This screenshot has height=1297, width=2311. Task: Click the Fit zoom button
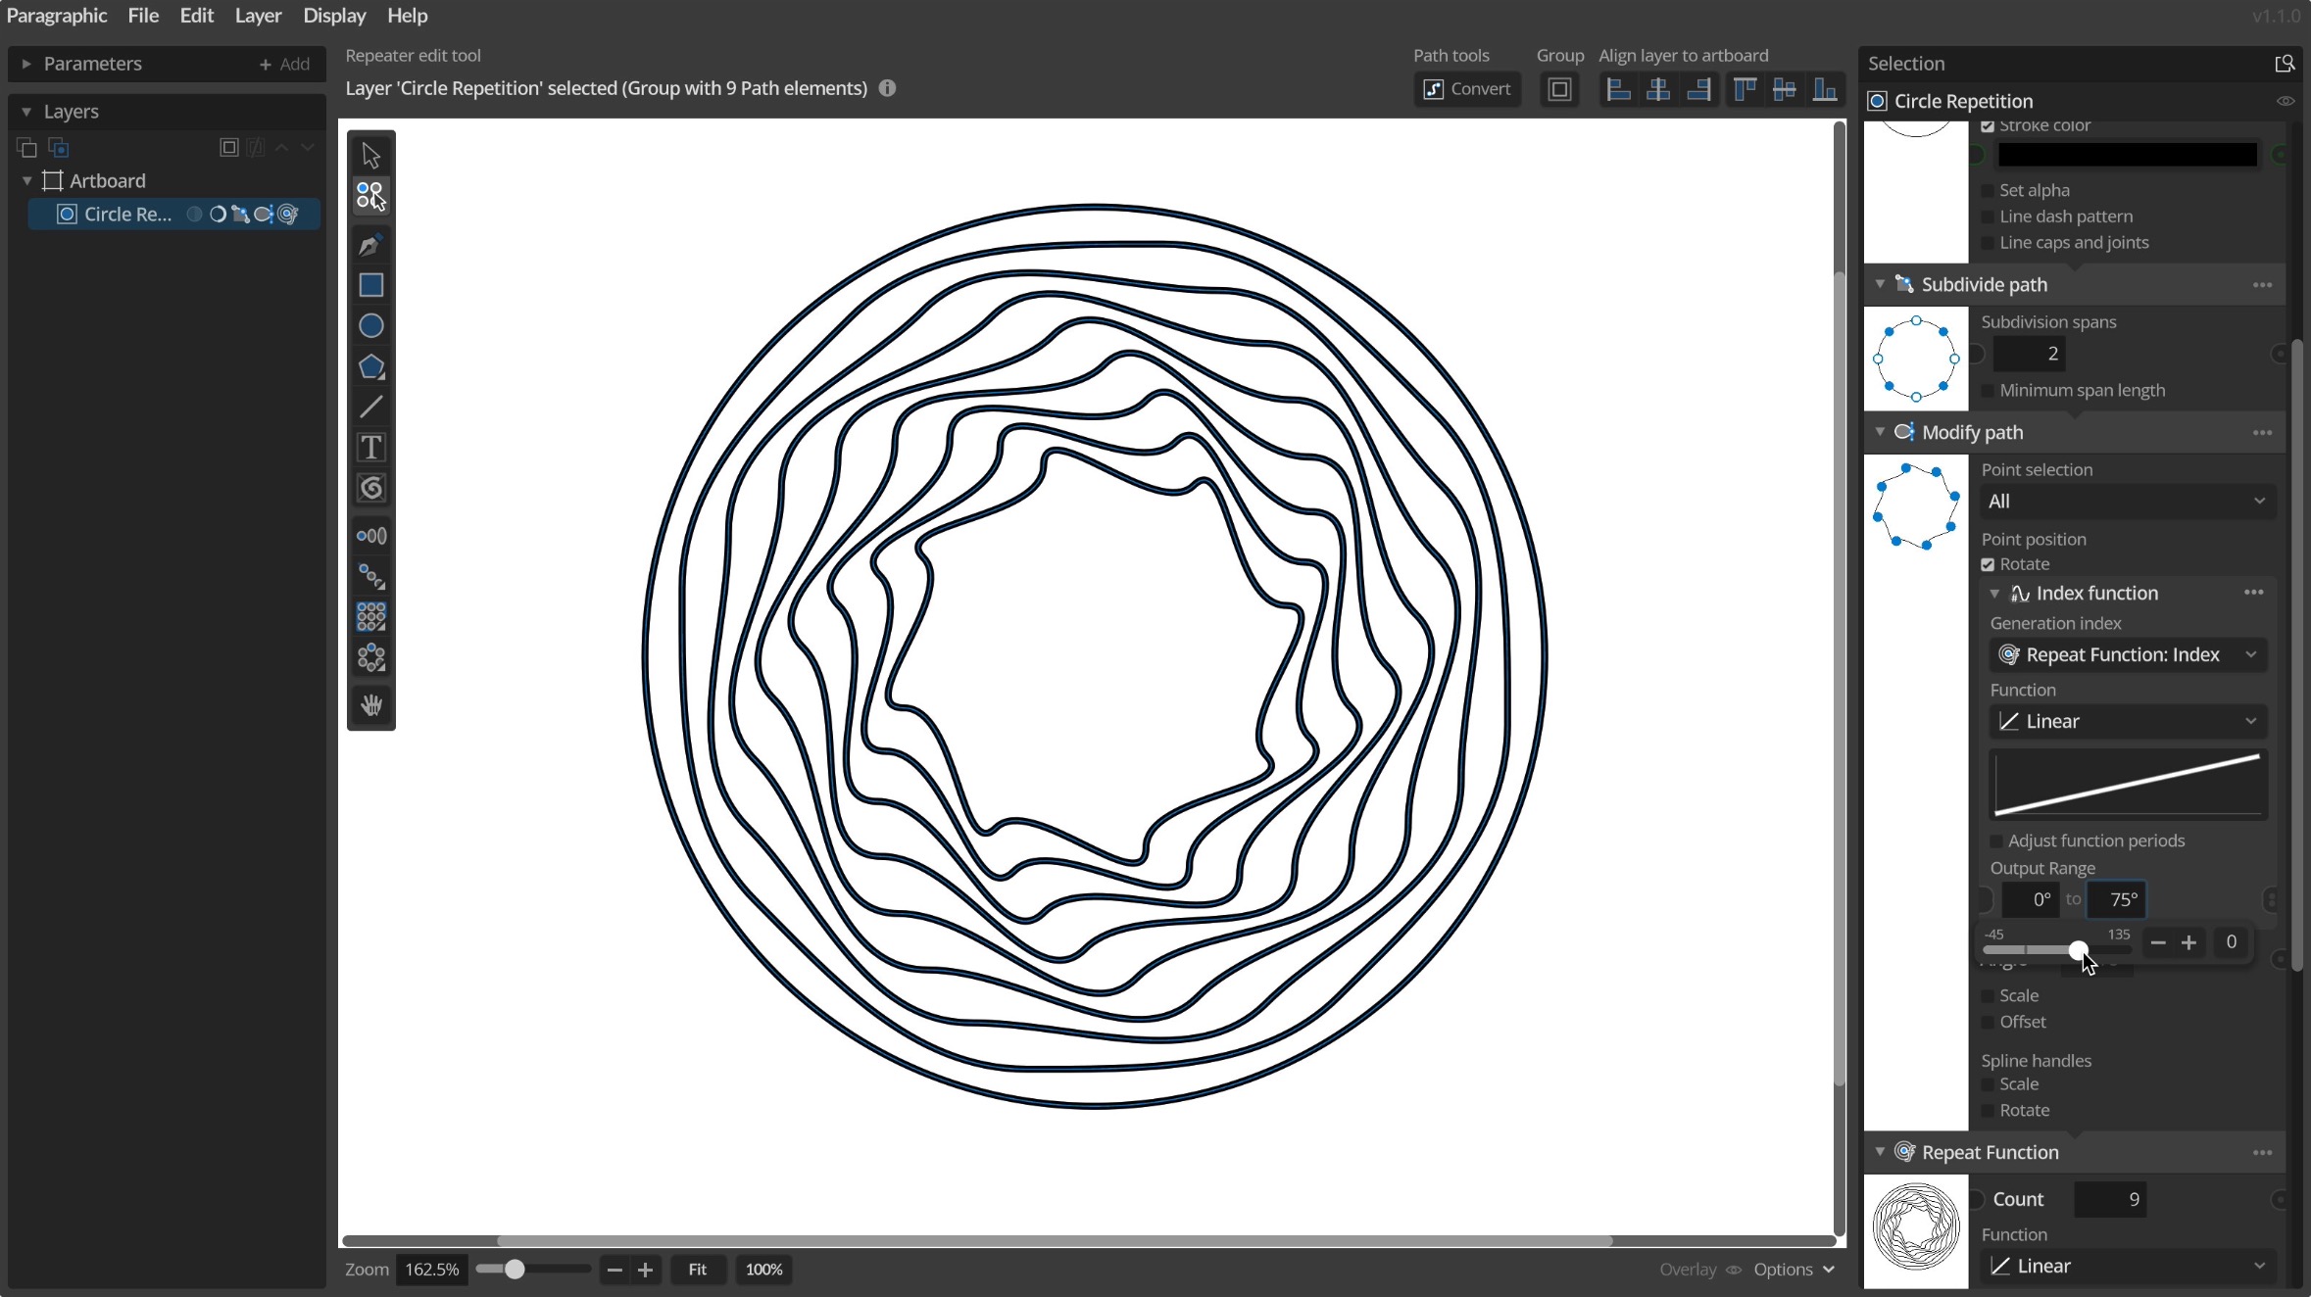(697, 1270)
